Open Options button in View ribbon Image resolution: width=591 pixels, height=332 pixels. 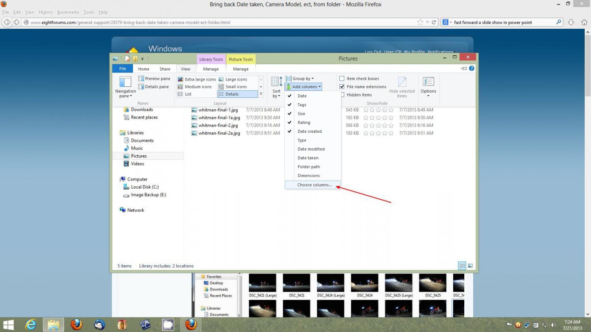coord(428,87)
